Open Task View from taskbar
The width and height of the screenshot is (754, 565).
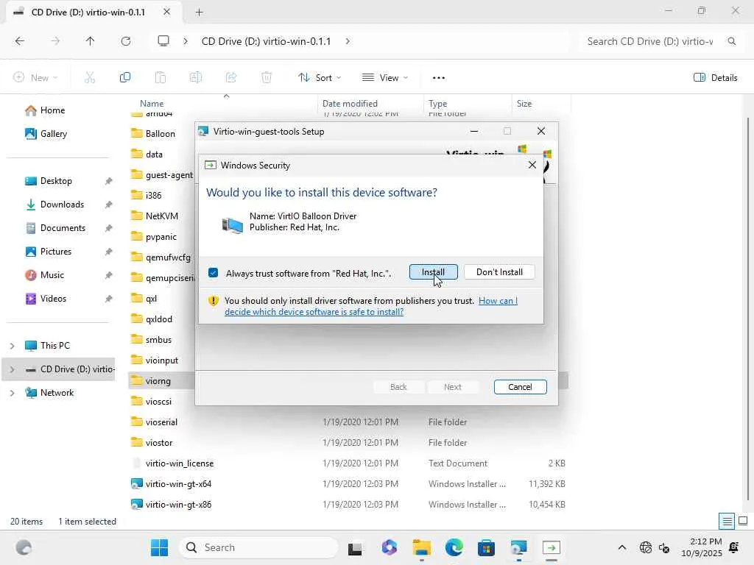click(355, 547)
